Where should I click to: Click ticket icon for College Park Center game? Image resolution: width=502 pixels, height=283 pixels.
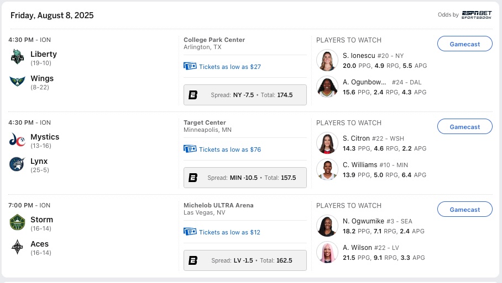tap(190, 66)
